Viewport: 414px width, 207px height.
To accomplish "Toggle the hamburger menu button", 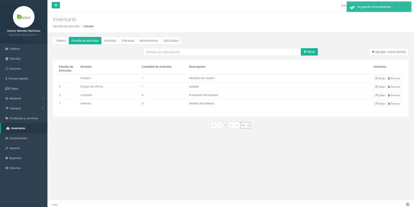I will [x=56, y=5].
